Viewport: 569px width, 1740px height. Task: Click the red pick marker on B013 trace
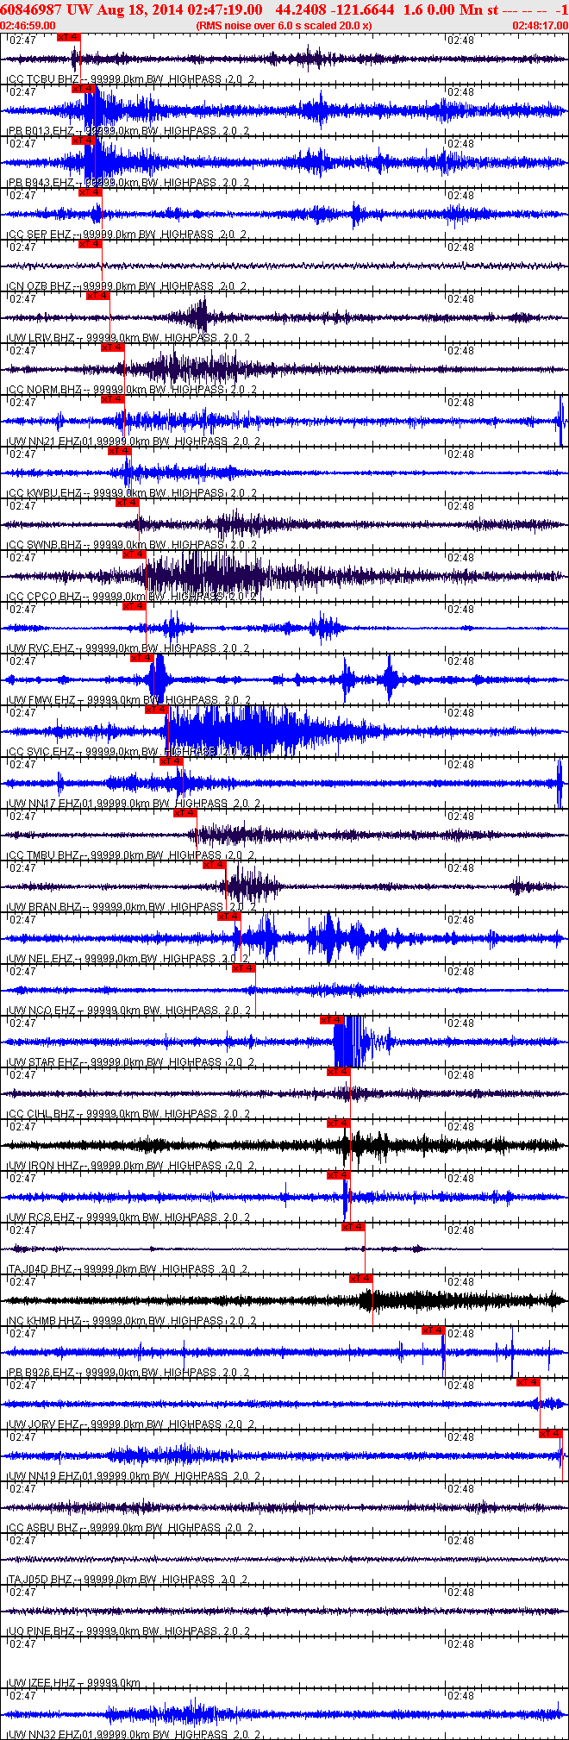click(x=83, y=89)
